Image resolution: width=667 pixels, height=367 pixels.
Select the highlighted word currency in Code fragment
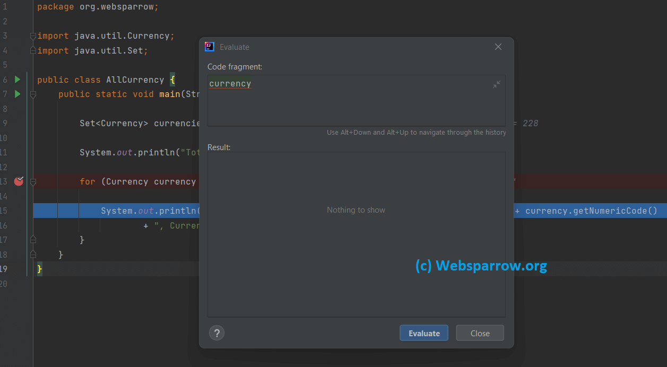point(230,83)
